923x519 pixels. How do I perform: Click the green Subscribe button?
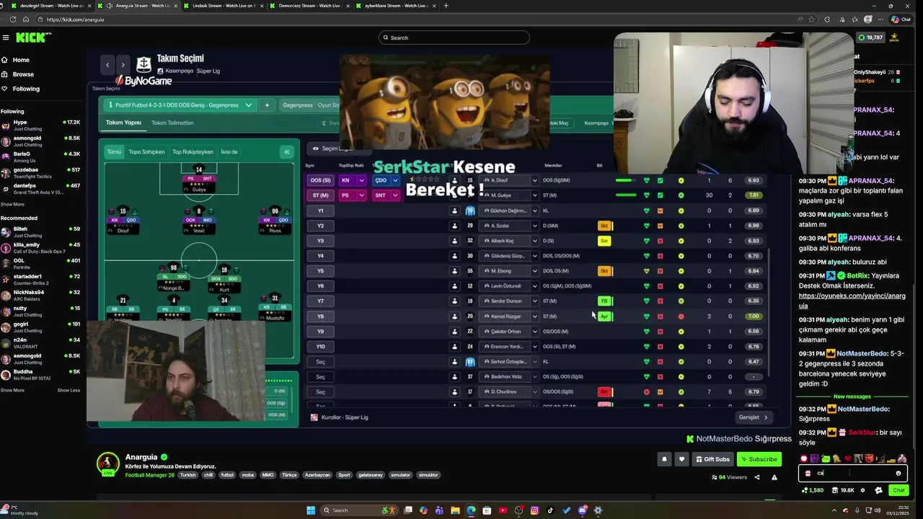click(759, 459)
